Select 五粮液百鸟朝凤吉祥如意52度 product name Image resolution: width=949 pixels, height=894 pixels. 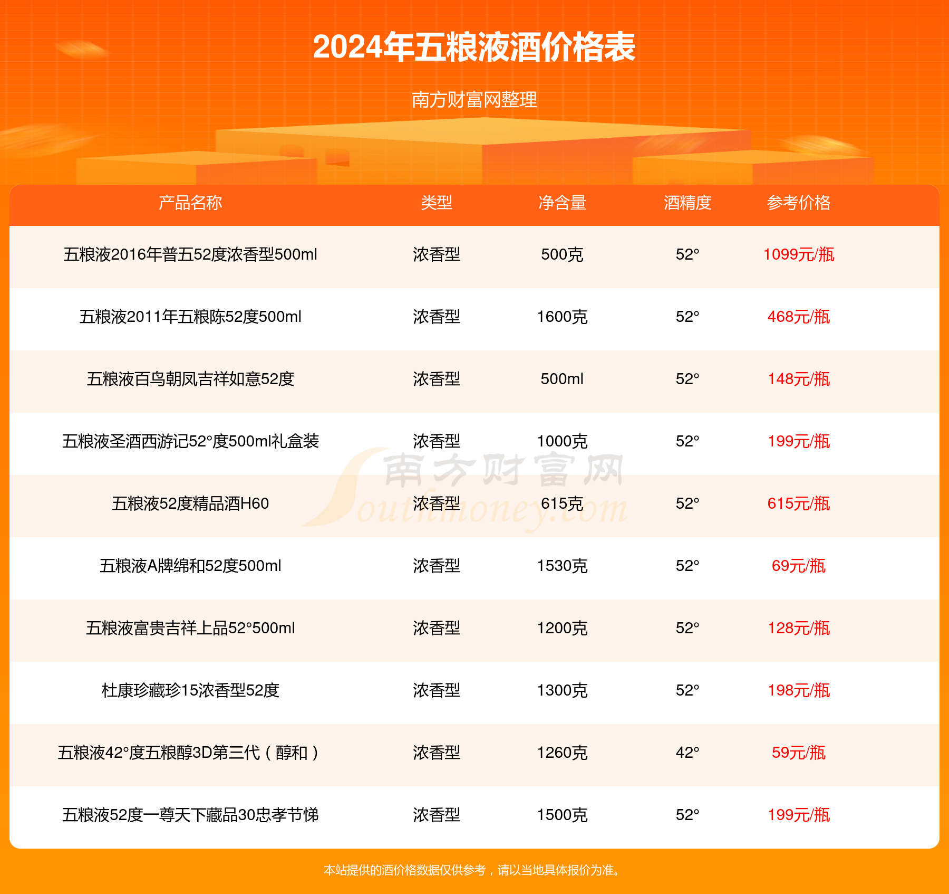pos(190,379)
